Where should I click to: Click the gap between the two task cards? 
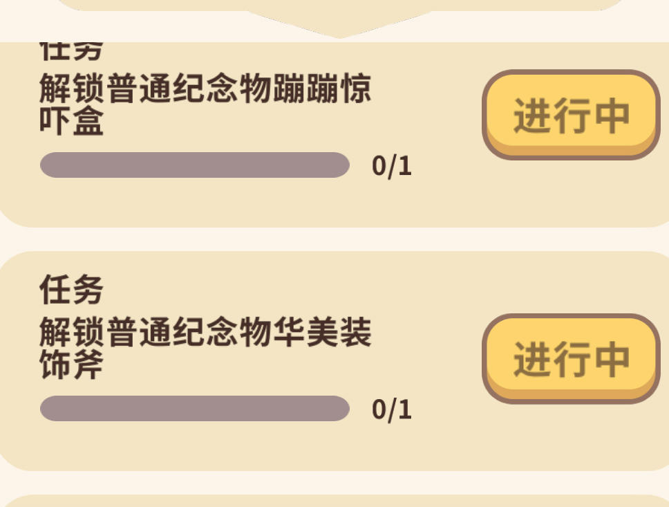[334, 239]
